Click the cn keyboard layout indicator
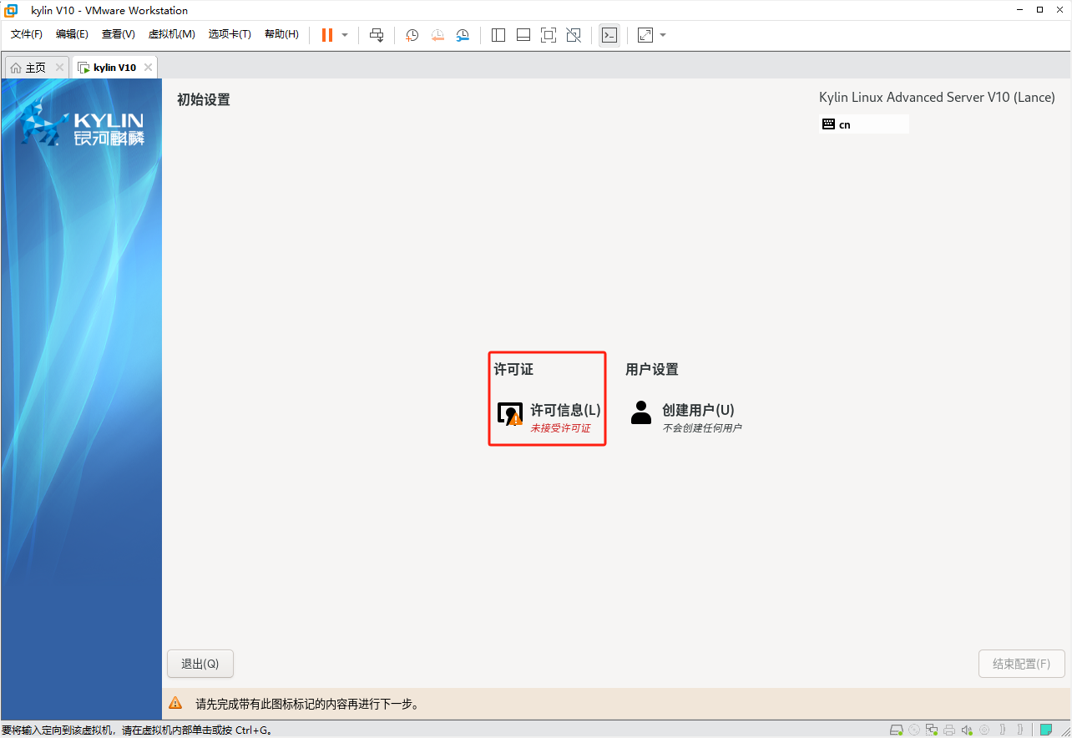Image resolution: width=1072 pixels, height=738 pixels. (x=864, y=124)
